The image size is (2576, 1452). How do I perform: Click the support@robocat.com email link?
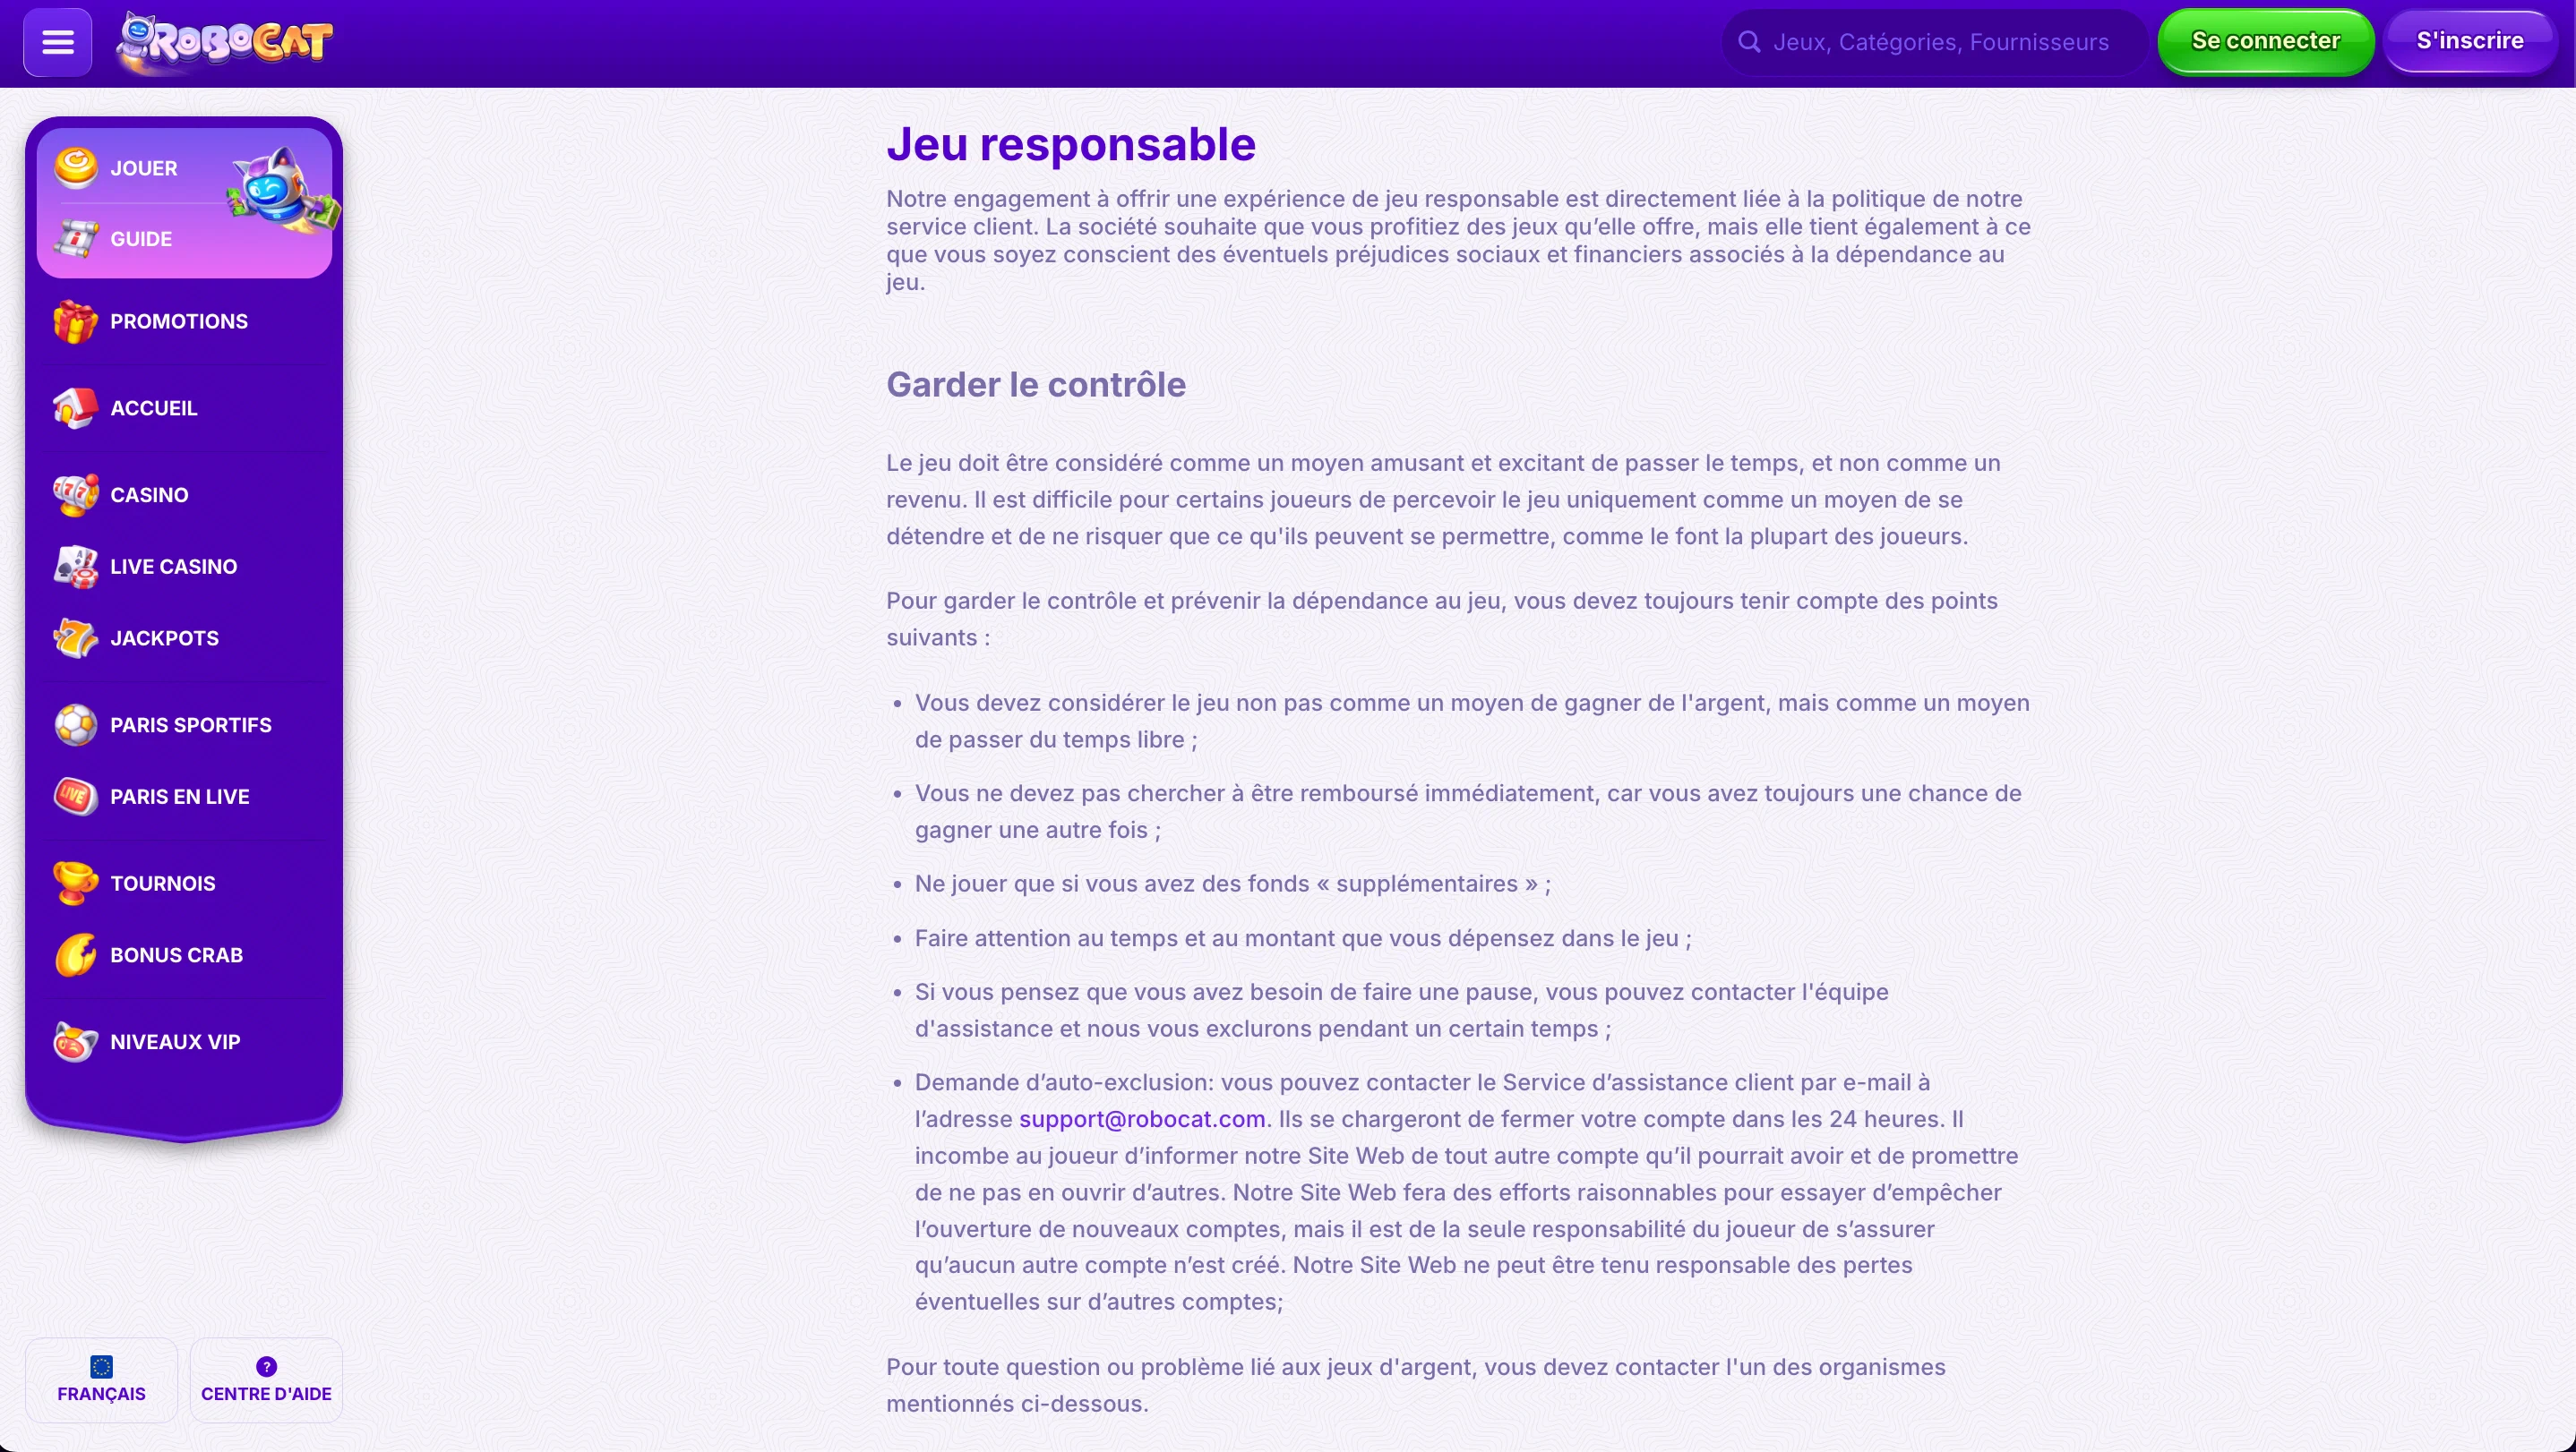1142,1119
